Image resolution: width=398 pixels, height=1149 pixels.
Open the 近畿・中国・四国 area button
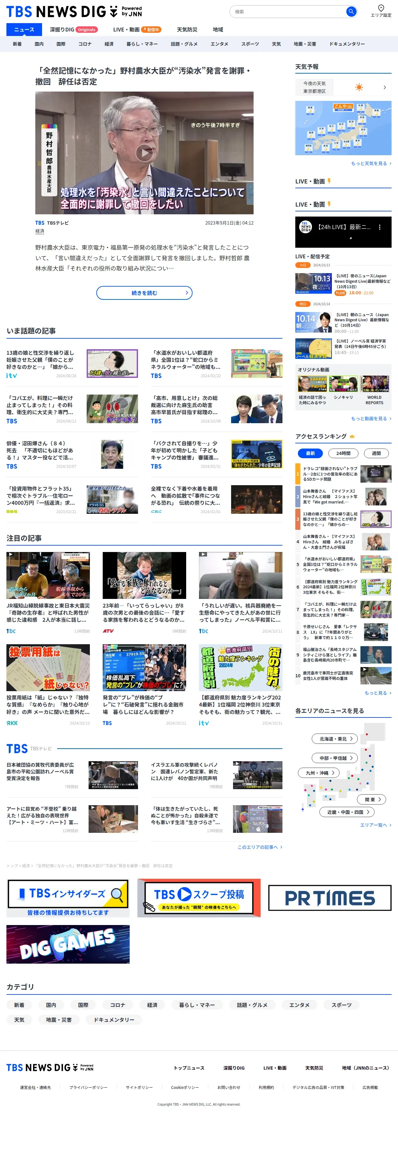(x=347, y=812)
